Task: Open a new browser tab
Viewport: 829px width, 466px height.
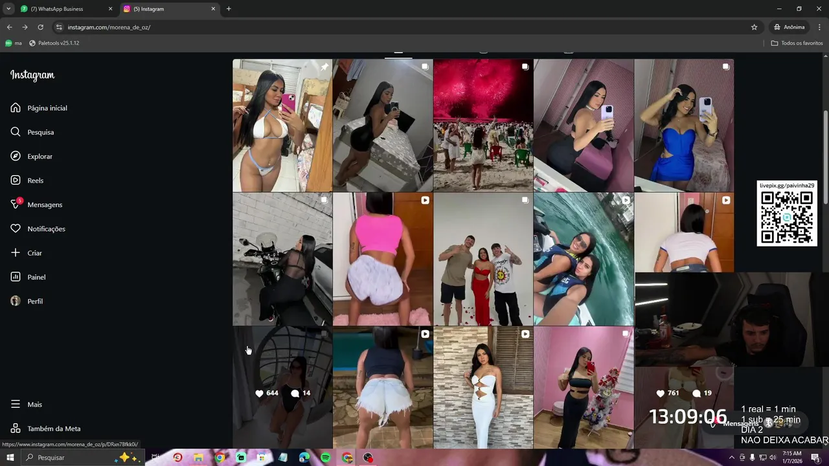Action: pyautogui.click(x=229, y=9)
